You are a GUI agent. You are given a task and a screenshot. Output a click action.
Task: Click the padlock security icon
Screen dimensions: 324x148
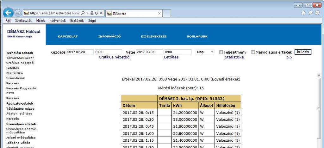(92, 13)
